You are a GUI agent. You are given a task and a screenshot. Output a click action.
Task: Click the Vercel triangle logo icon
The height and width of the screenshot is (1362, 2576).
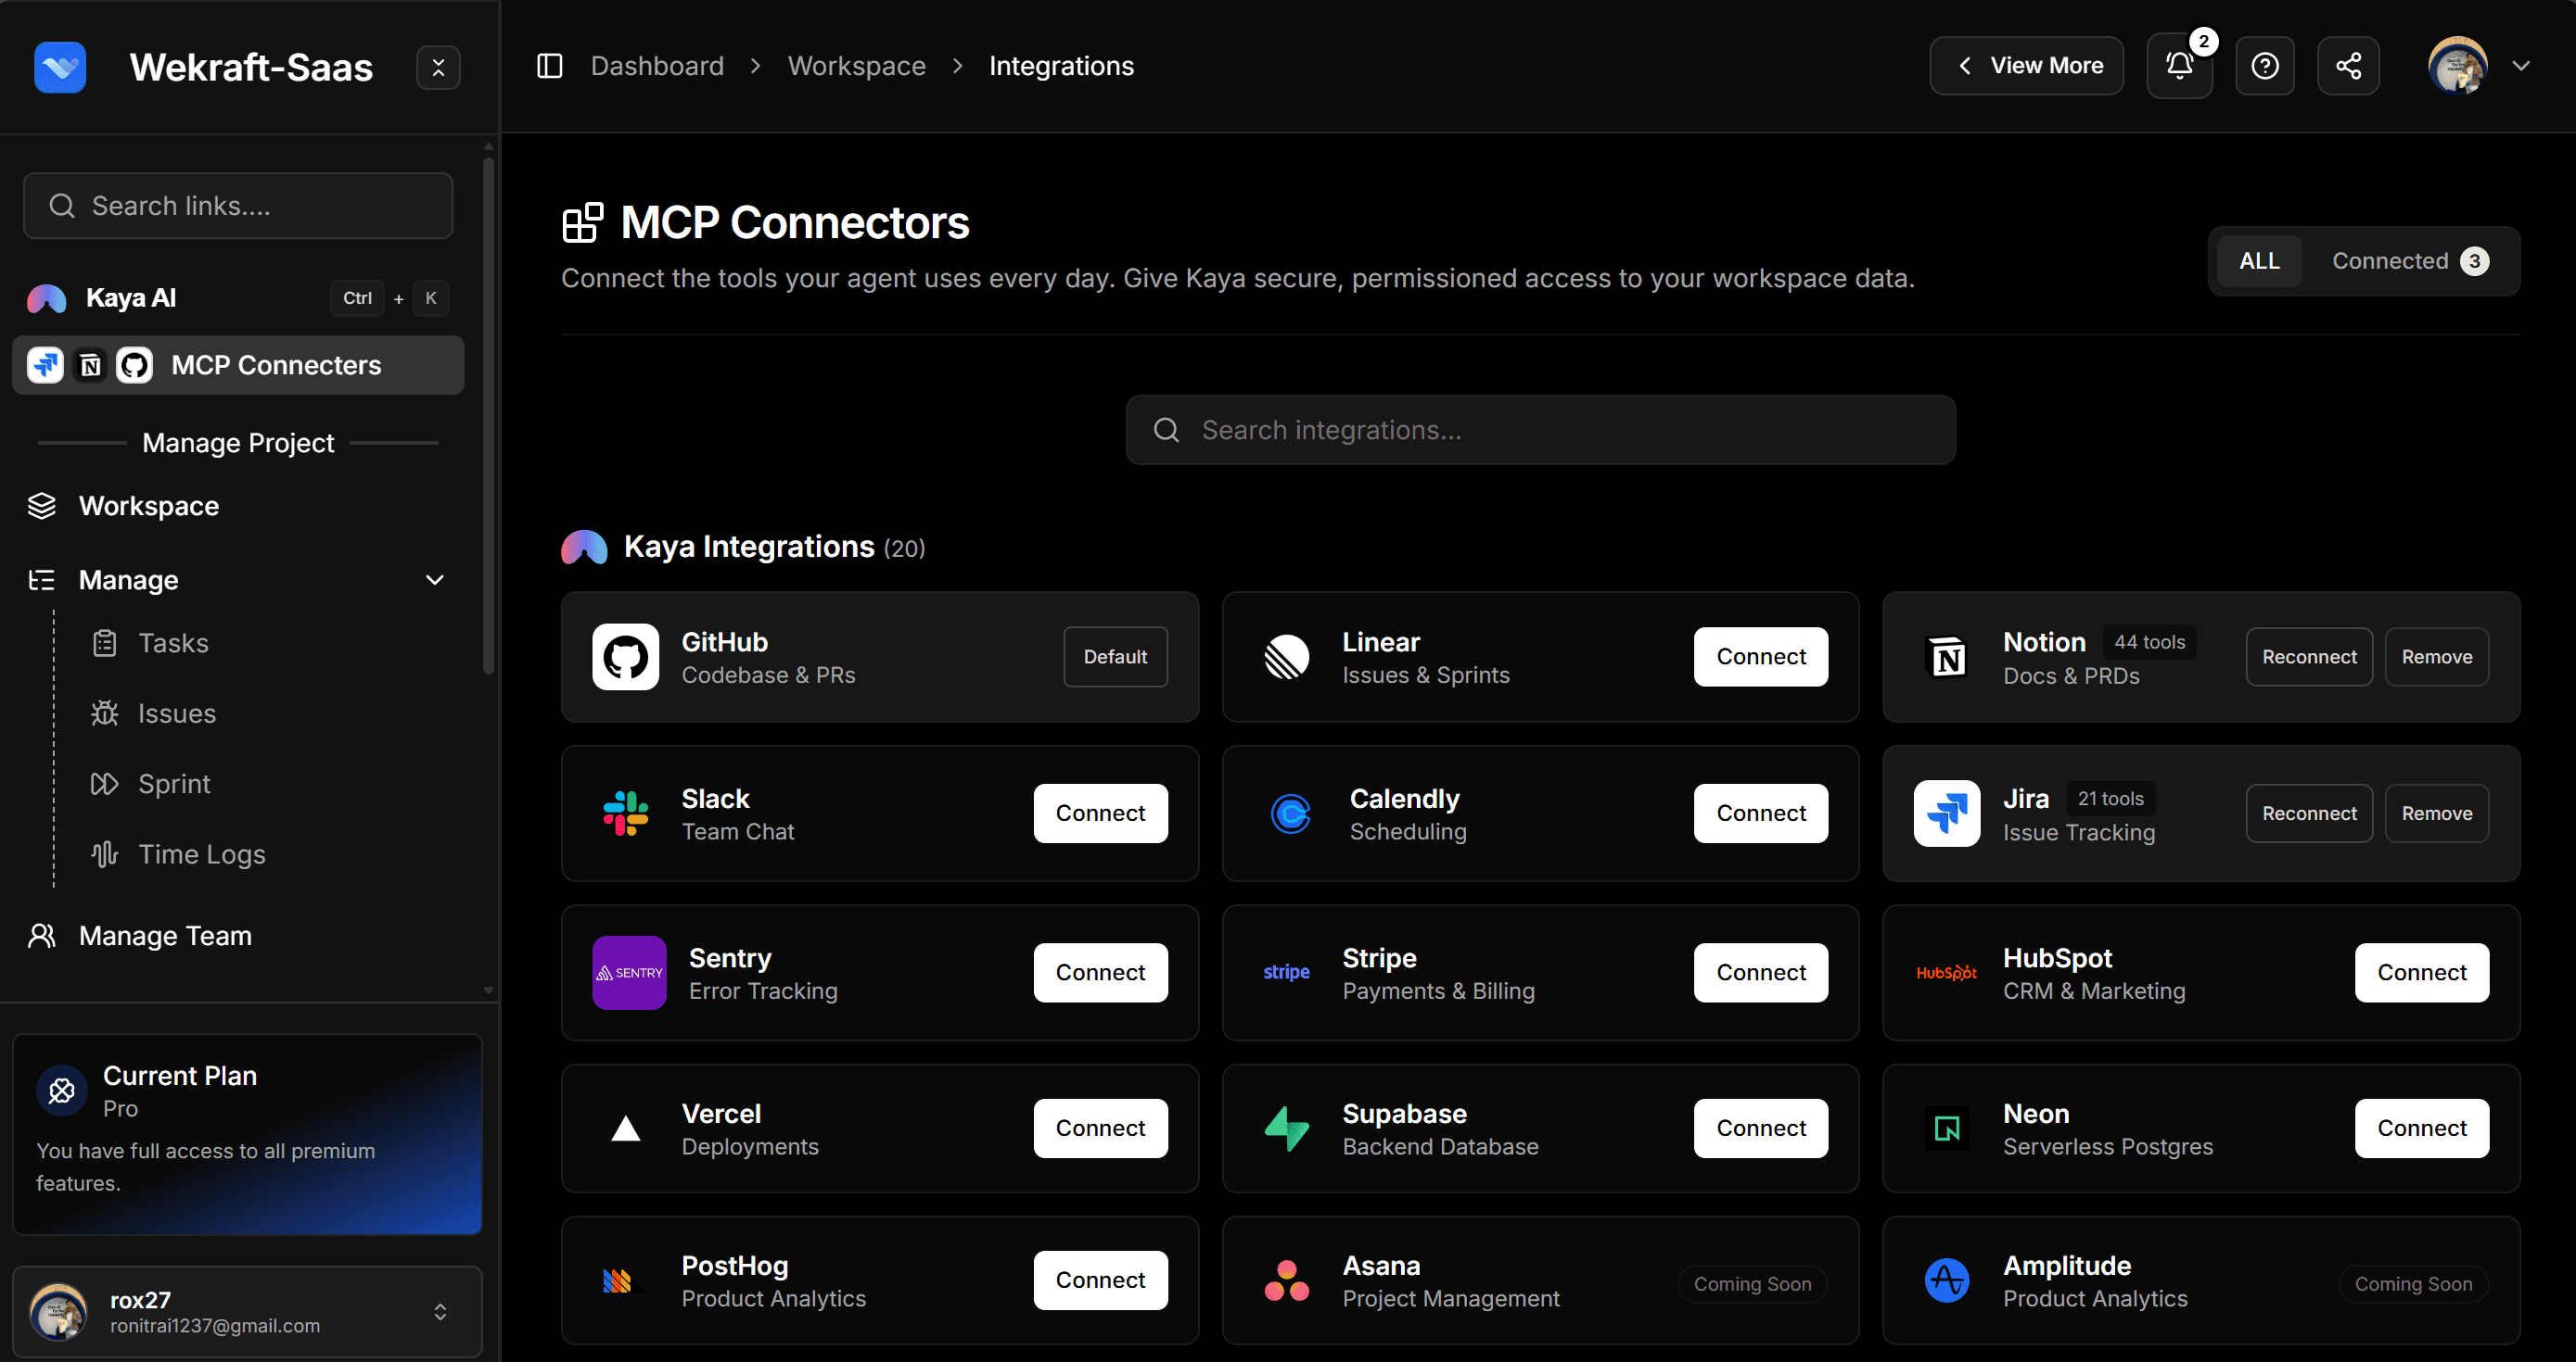(x=625, y=1129)
